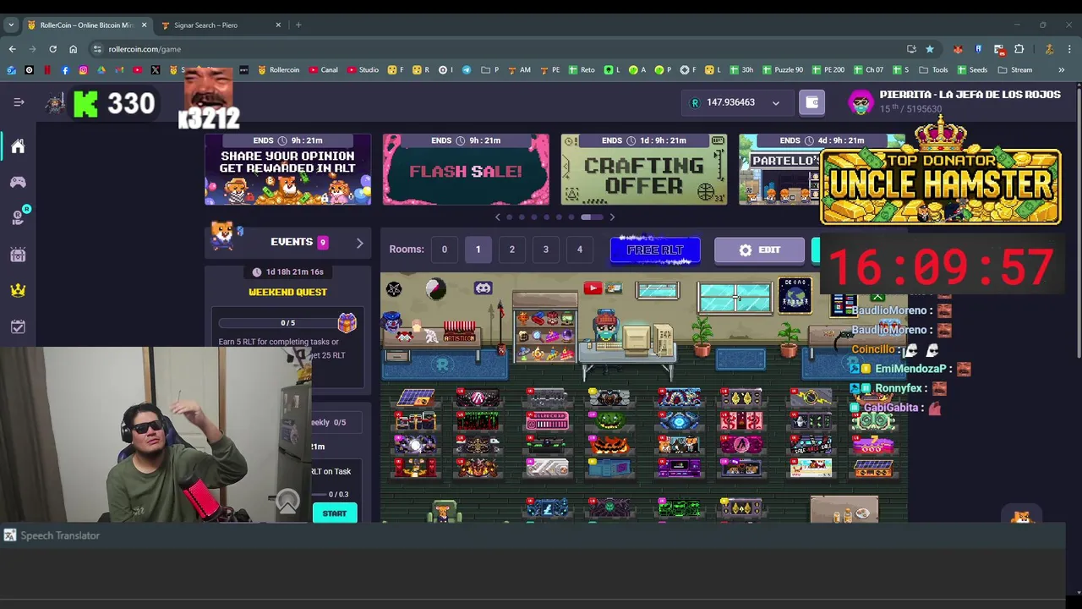The image size is (1082, 609).
Task: Click browser Reload page button
Action: click(52, 49)
